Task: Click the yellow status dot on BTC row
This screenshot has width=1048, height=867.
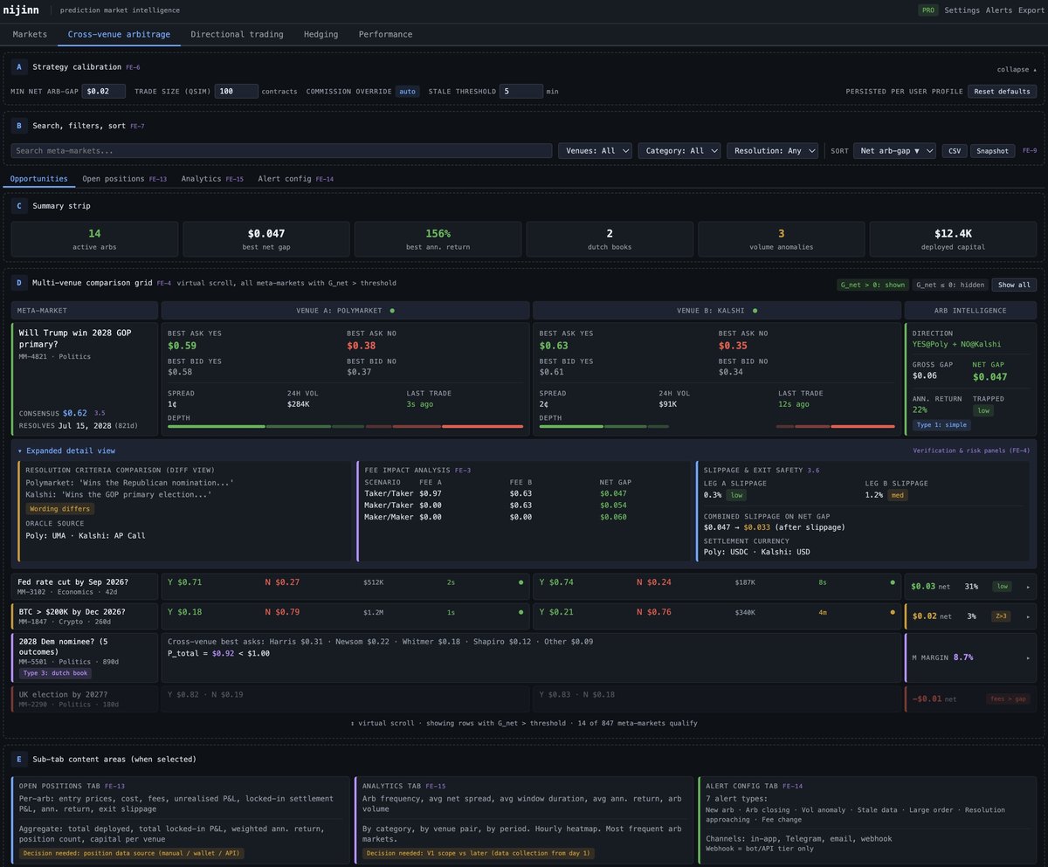Action: coord(892,613)
